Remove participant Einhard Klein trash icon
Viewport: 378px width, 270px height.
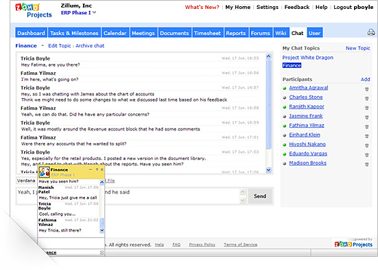(x=366, y=136)
